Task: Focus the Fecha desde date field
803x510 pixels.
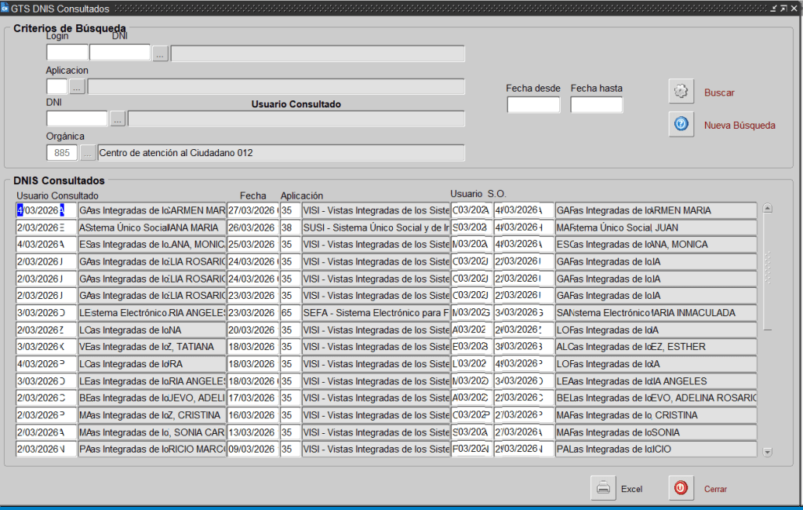Action: tap(533, 105)
